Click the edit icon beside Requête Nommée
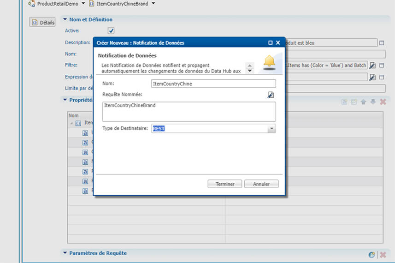Image resolution: width=395 pixels, height=263 pixels. coord(271,95)
